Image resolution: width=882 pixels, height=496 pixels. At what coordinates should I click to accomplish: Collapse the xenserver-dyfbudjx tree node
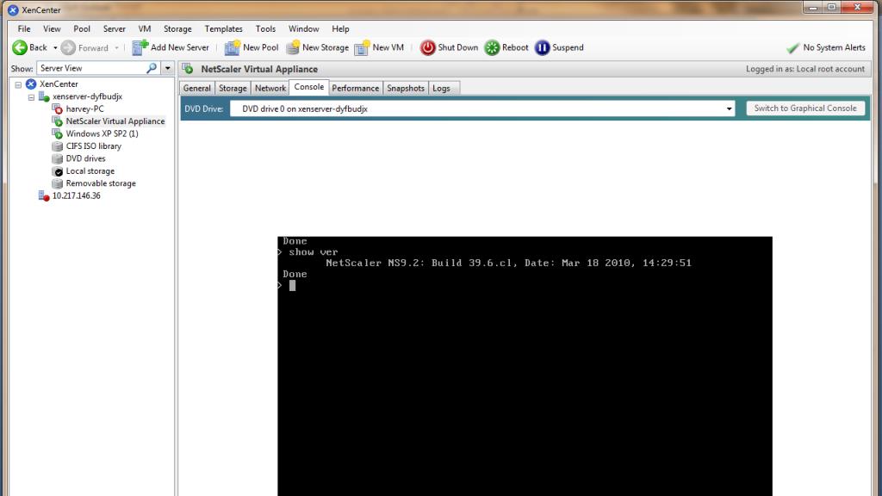pyautogui.click(x=32, y=96)
